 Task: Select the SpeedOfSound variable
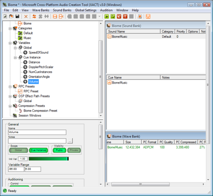pyautogui.click(x=38, y=52)
